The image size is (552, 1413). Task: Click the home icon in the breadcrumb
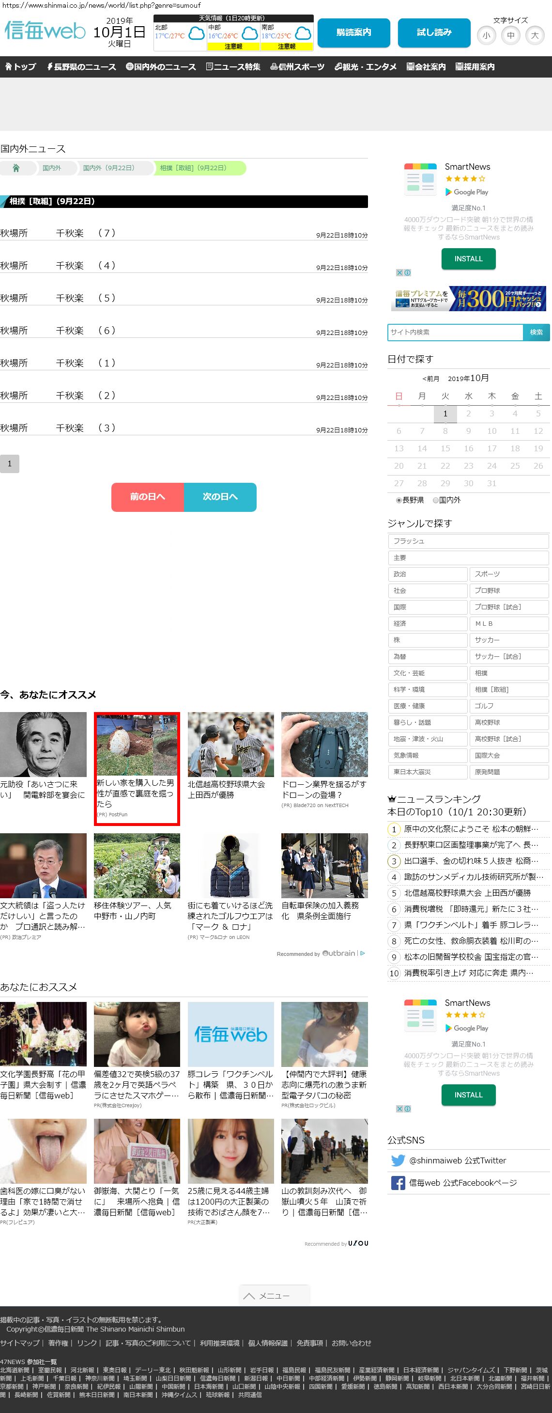(16, 168)
